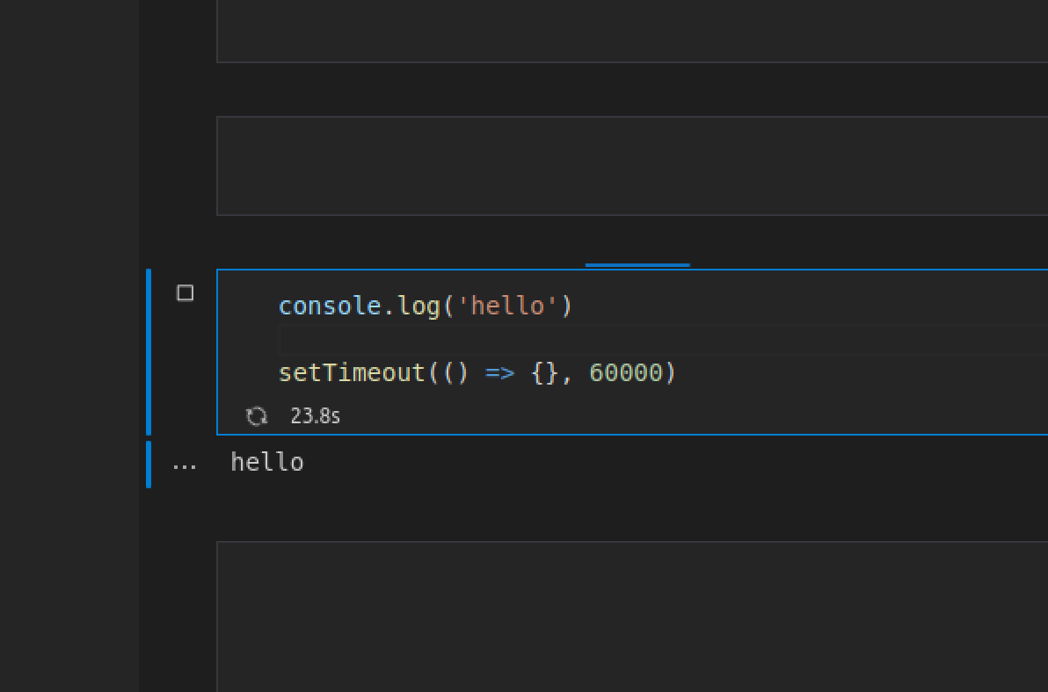Image resolution: width=1048 pixels, height=692 pixels.
Task: Select the empty cell above the active cell
Action: pos(615,165)
